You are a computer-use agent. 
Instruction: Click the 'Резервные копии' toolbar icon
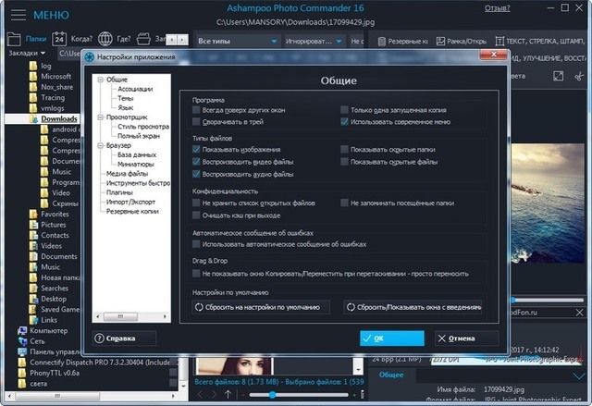376,41
